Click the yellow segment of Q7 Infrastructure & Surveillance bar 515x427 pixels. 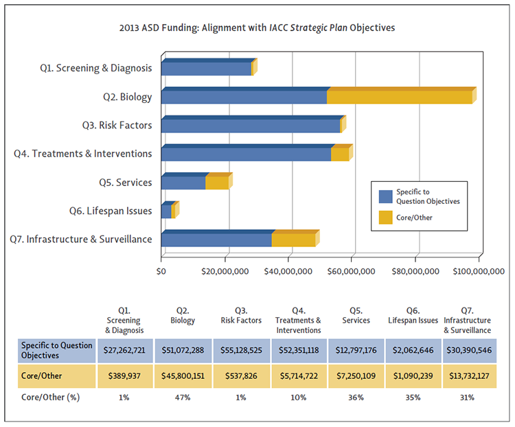coord(293,240)
